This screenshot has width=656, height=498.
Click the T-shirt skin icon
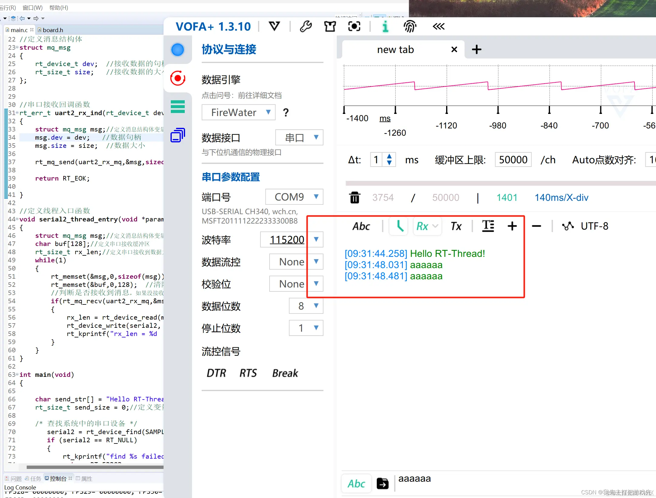click(x=330, y=27)
